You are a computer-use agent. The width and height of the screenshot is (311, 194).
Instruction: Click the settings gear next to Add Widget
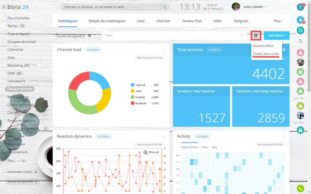(x=256, y=36)
